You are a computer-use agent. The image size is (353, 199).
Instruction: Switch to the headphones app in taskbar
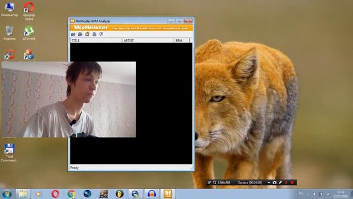(x=152, y=194)
